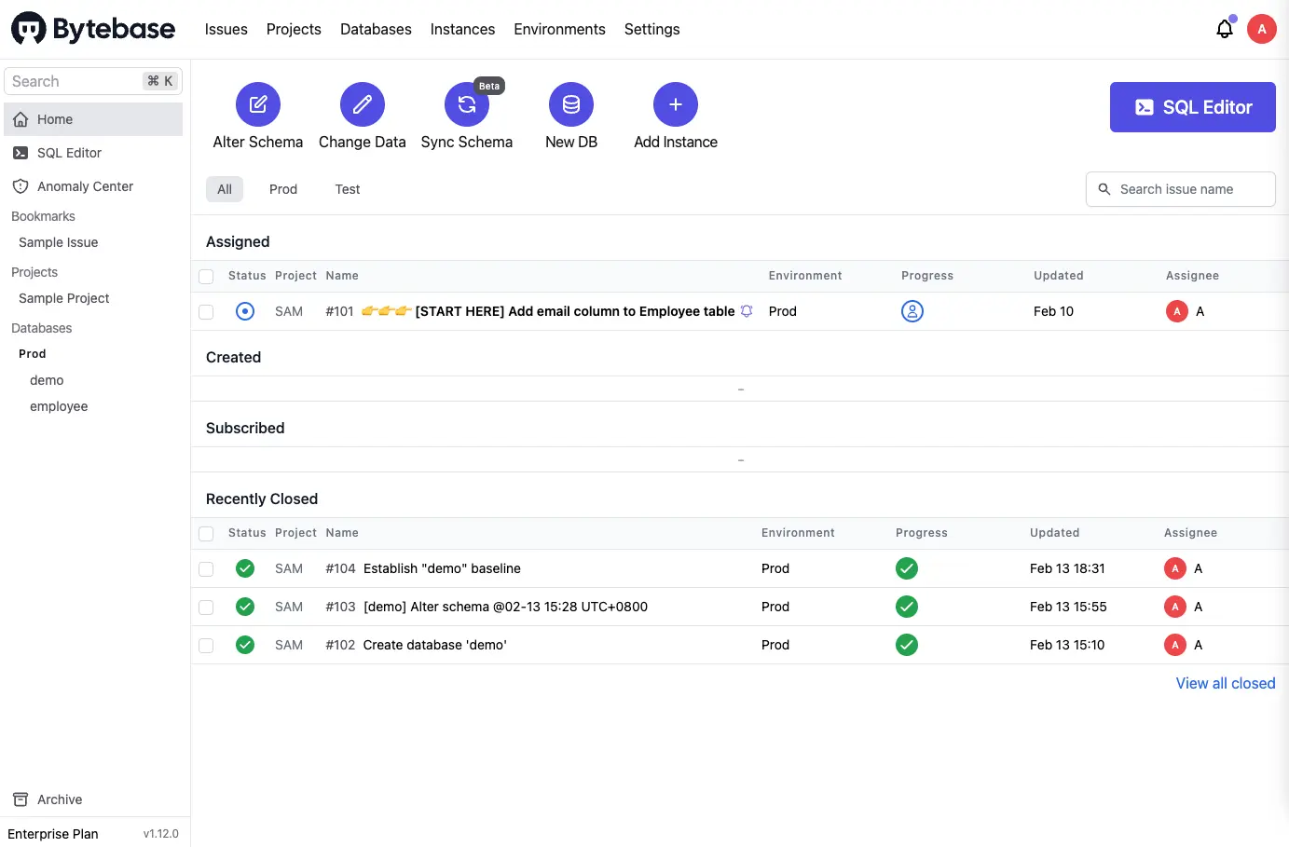Click Feb 13 15:55 updated cell
1289x847 pixels.
[1068, 607]
